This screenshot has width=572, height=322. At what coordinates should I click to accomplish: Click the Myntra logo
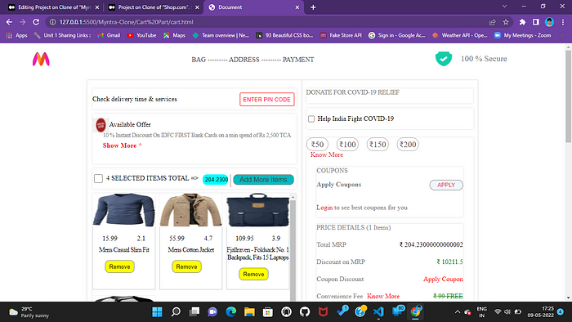point(41,59)
